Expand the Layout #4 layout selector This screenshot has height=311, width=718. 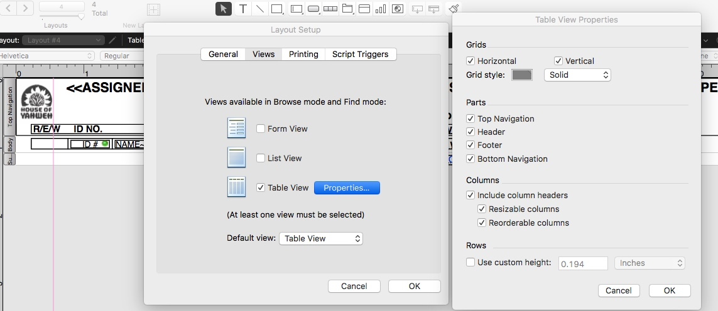pyautogui.click(x=63, y=40)
